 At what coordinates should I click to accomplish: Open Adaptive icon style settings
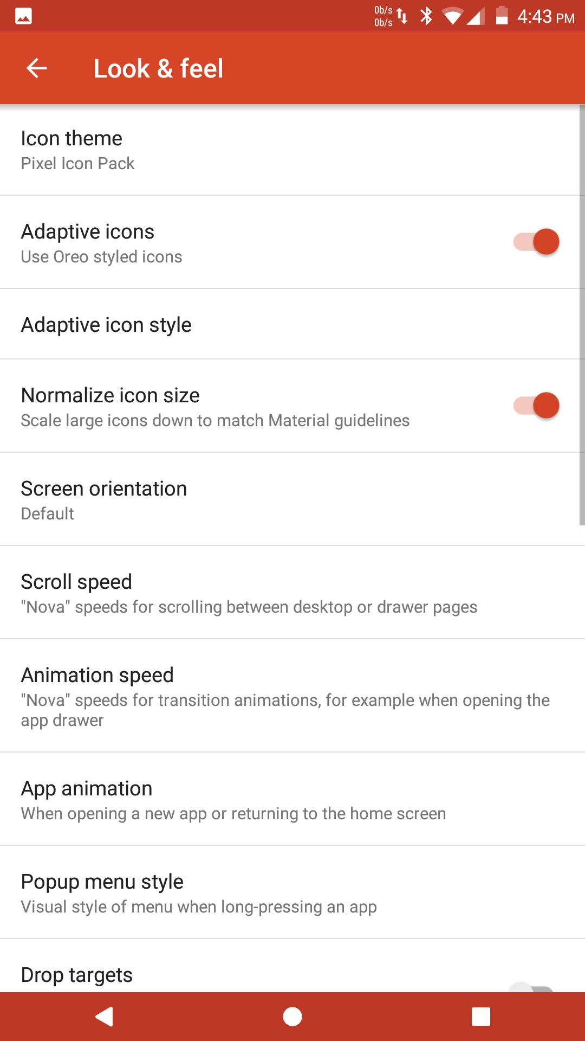292,324
